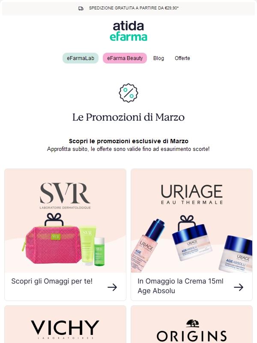
Task: Click the 'Le Promozioni di Marzo' heading
Action: pos(128,117)
